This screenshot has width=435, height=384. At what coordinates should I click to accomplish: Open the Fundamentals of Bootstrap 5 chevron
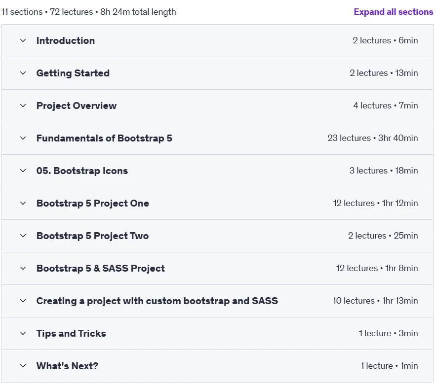[x=23, y=138]
